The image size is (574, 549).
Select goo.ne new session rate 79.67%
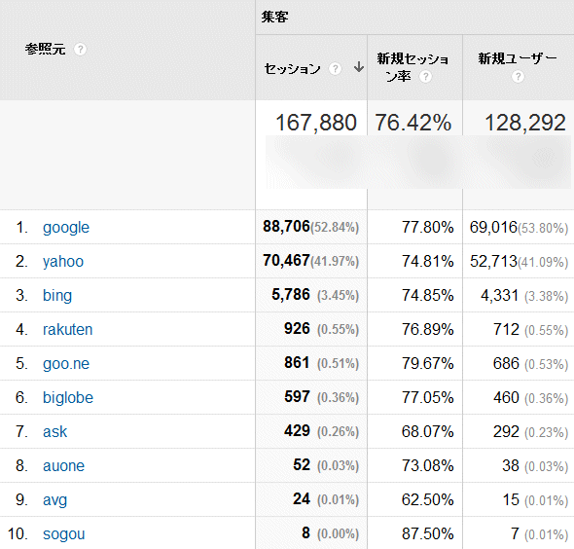427,363
